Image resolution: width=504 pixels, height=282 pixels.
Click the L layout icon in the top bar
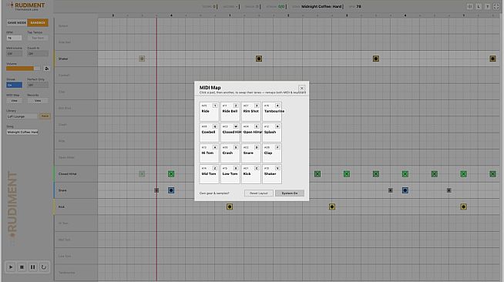pos(479,6)
